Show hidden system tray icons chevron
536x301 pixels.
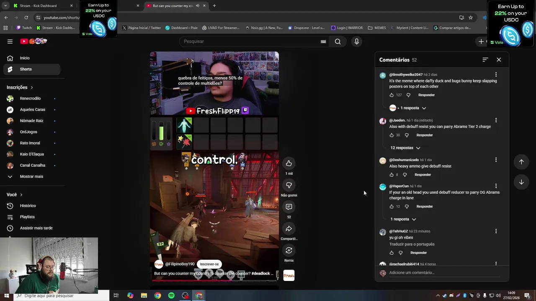pyautogui.click(x=437, y=296)
